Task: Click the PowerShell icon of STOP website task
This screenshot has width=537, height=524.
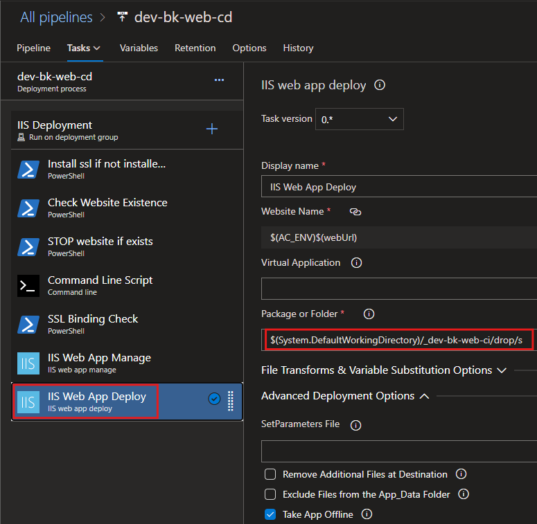Action: pyautogui.click(x=28, y=246)
